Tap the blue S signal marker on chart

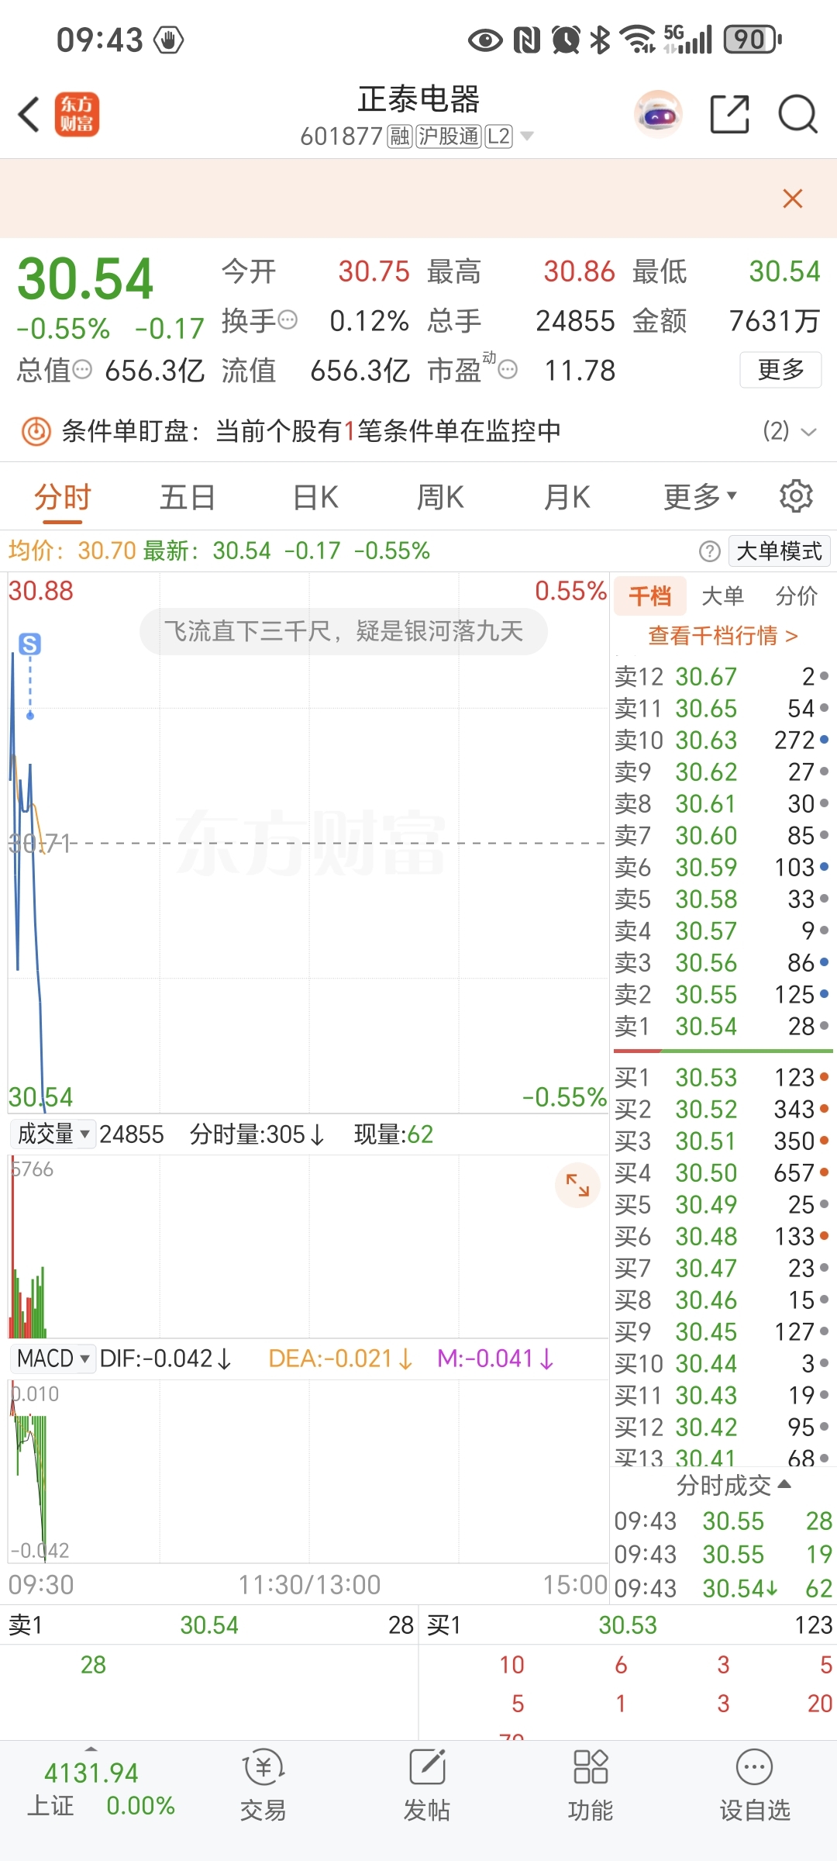click(x=29, y=644)
